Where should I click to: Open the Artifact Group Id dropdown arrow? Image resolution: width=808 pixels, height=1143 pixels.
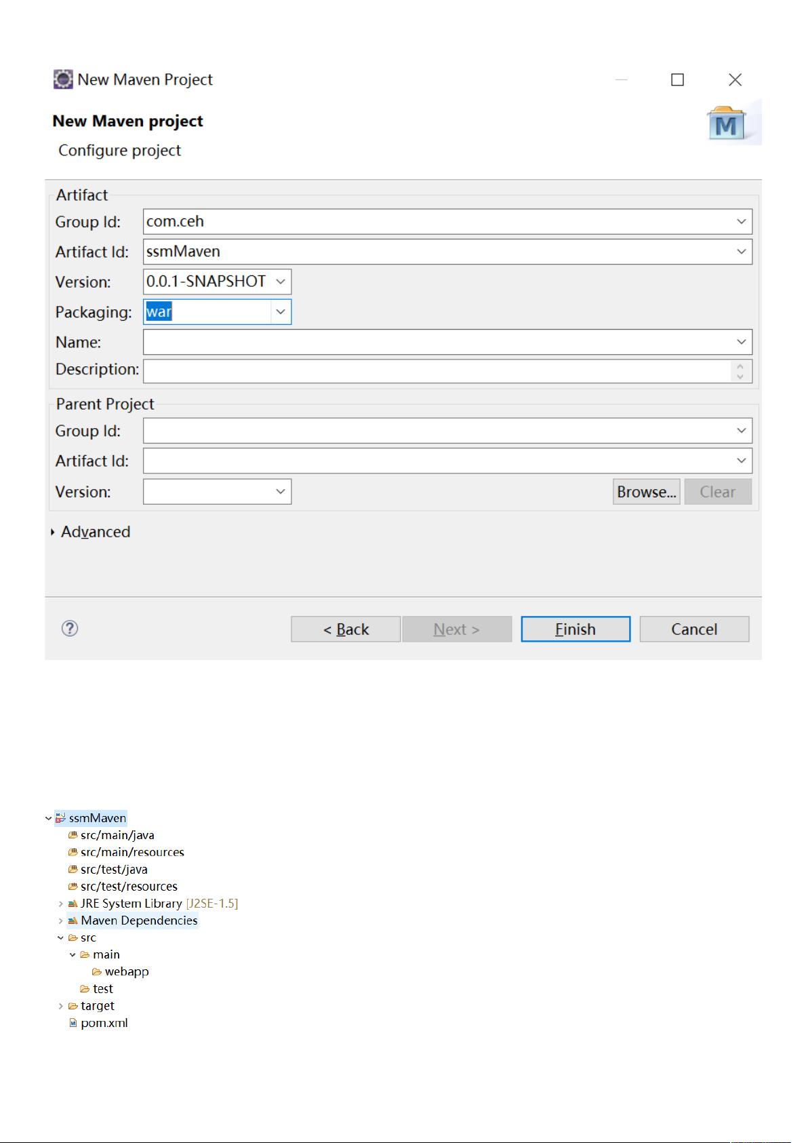pyautogui.click(x=741, y=221)
